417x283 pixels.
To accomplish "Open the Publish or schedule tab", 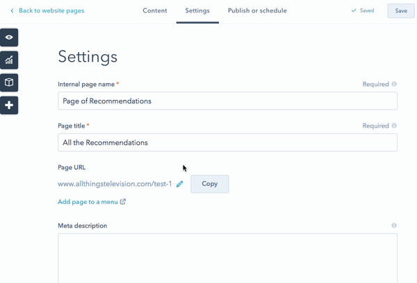I will point(257,11).
